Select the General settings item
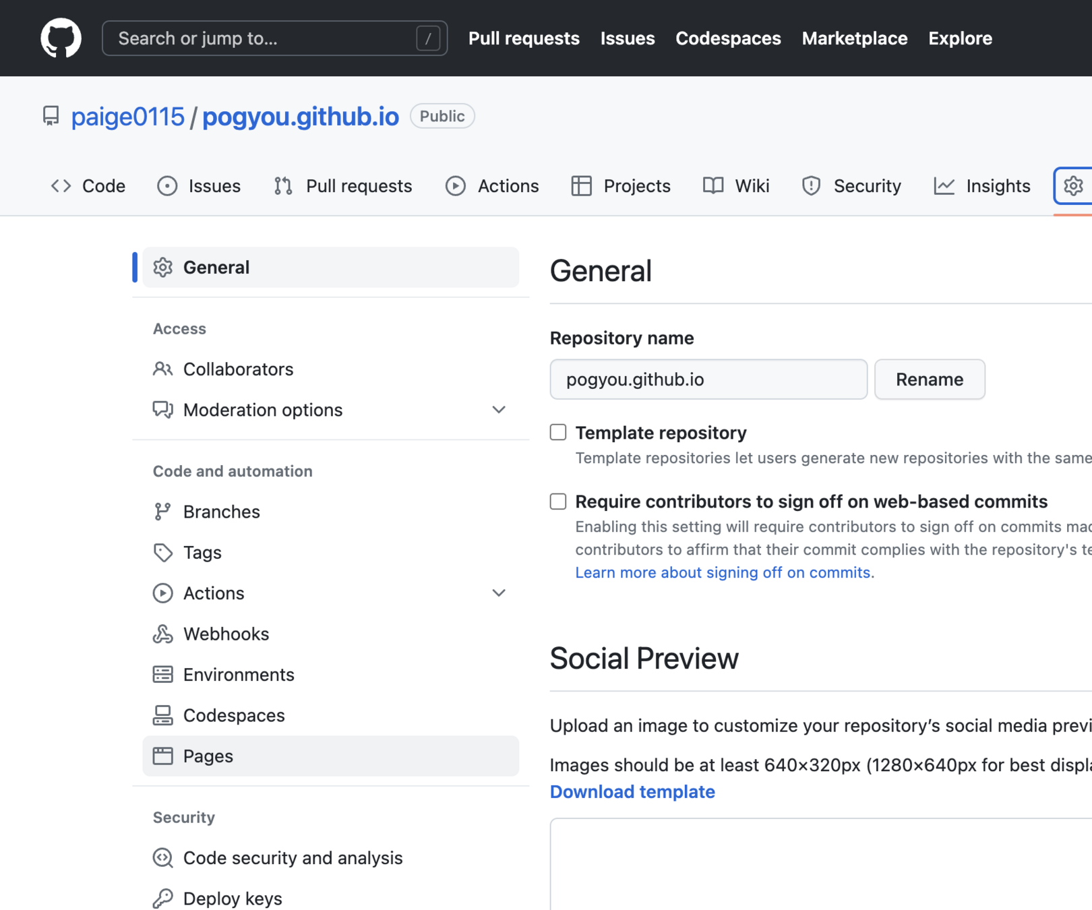Screen dimensions: 1092x910 pyautogui.click(x=331, y=268)
